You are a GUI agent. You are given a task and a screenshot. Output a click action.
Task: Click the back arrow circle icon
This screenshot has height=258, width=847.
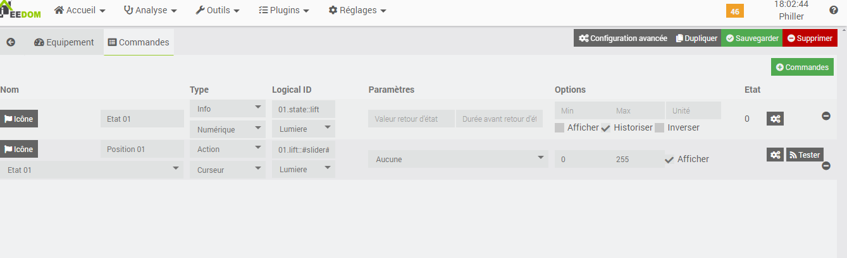tap(11, 42)
